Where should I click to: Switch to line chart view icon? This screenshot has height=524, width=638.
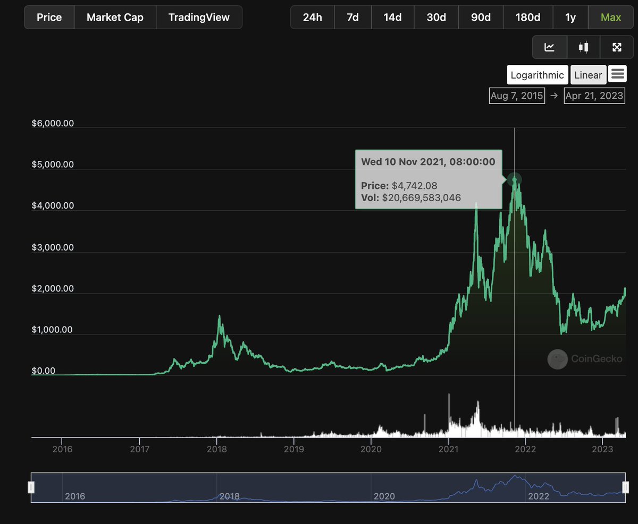pyautogui.click(x=550, y=47)
